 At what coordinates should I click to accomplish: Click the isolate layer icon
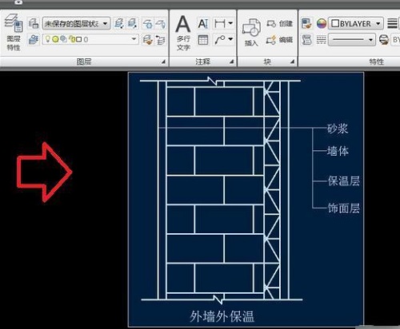[119, 24]
